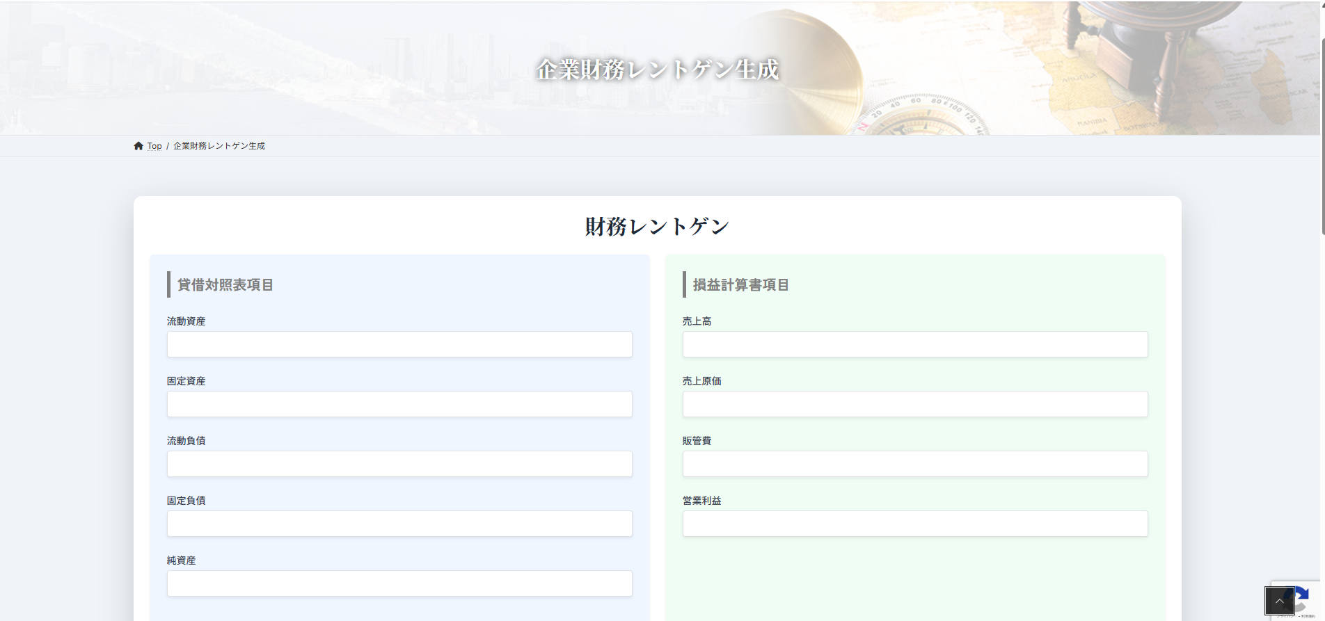Screen dimensions: 1325x621
Task: Click the 財務レントゲン card heading
Action: point(657,227)
